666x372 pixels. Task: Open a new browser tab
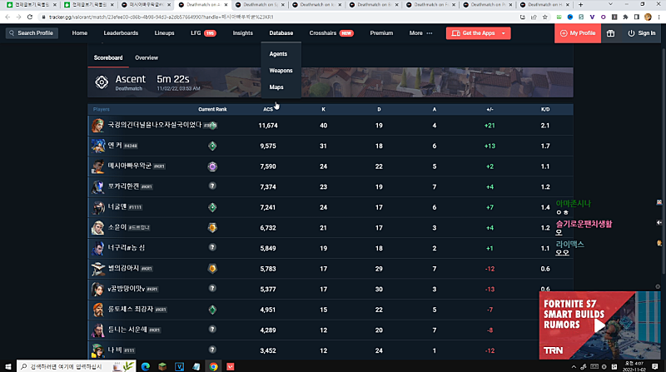[x=580, y=5]
